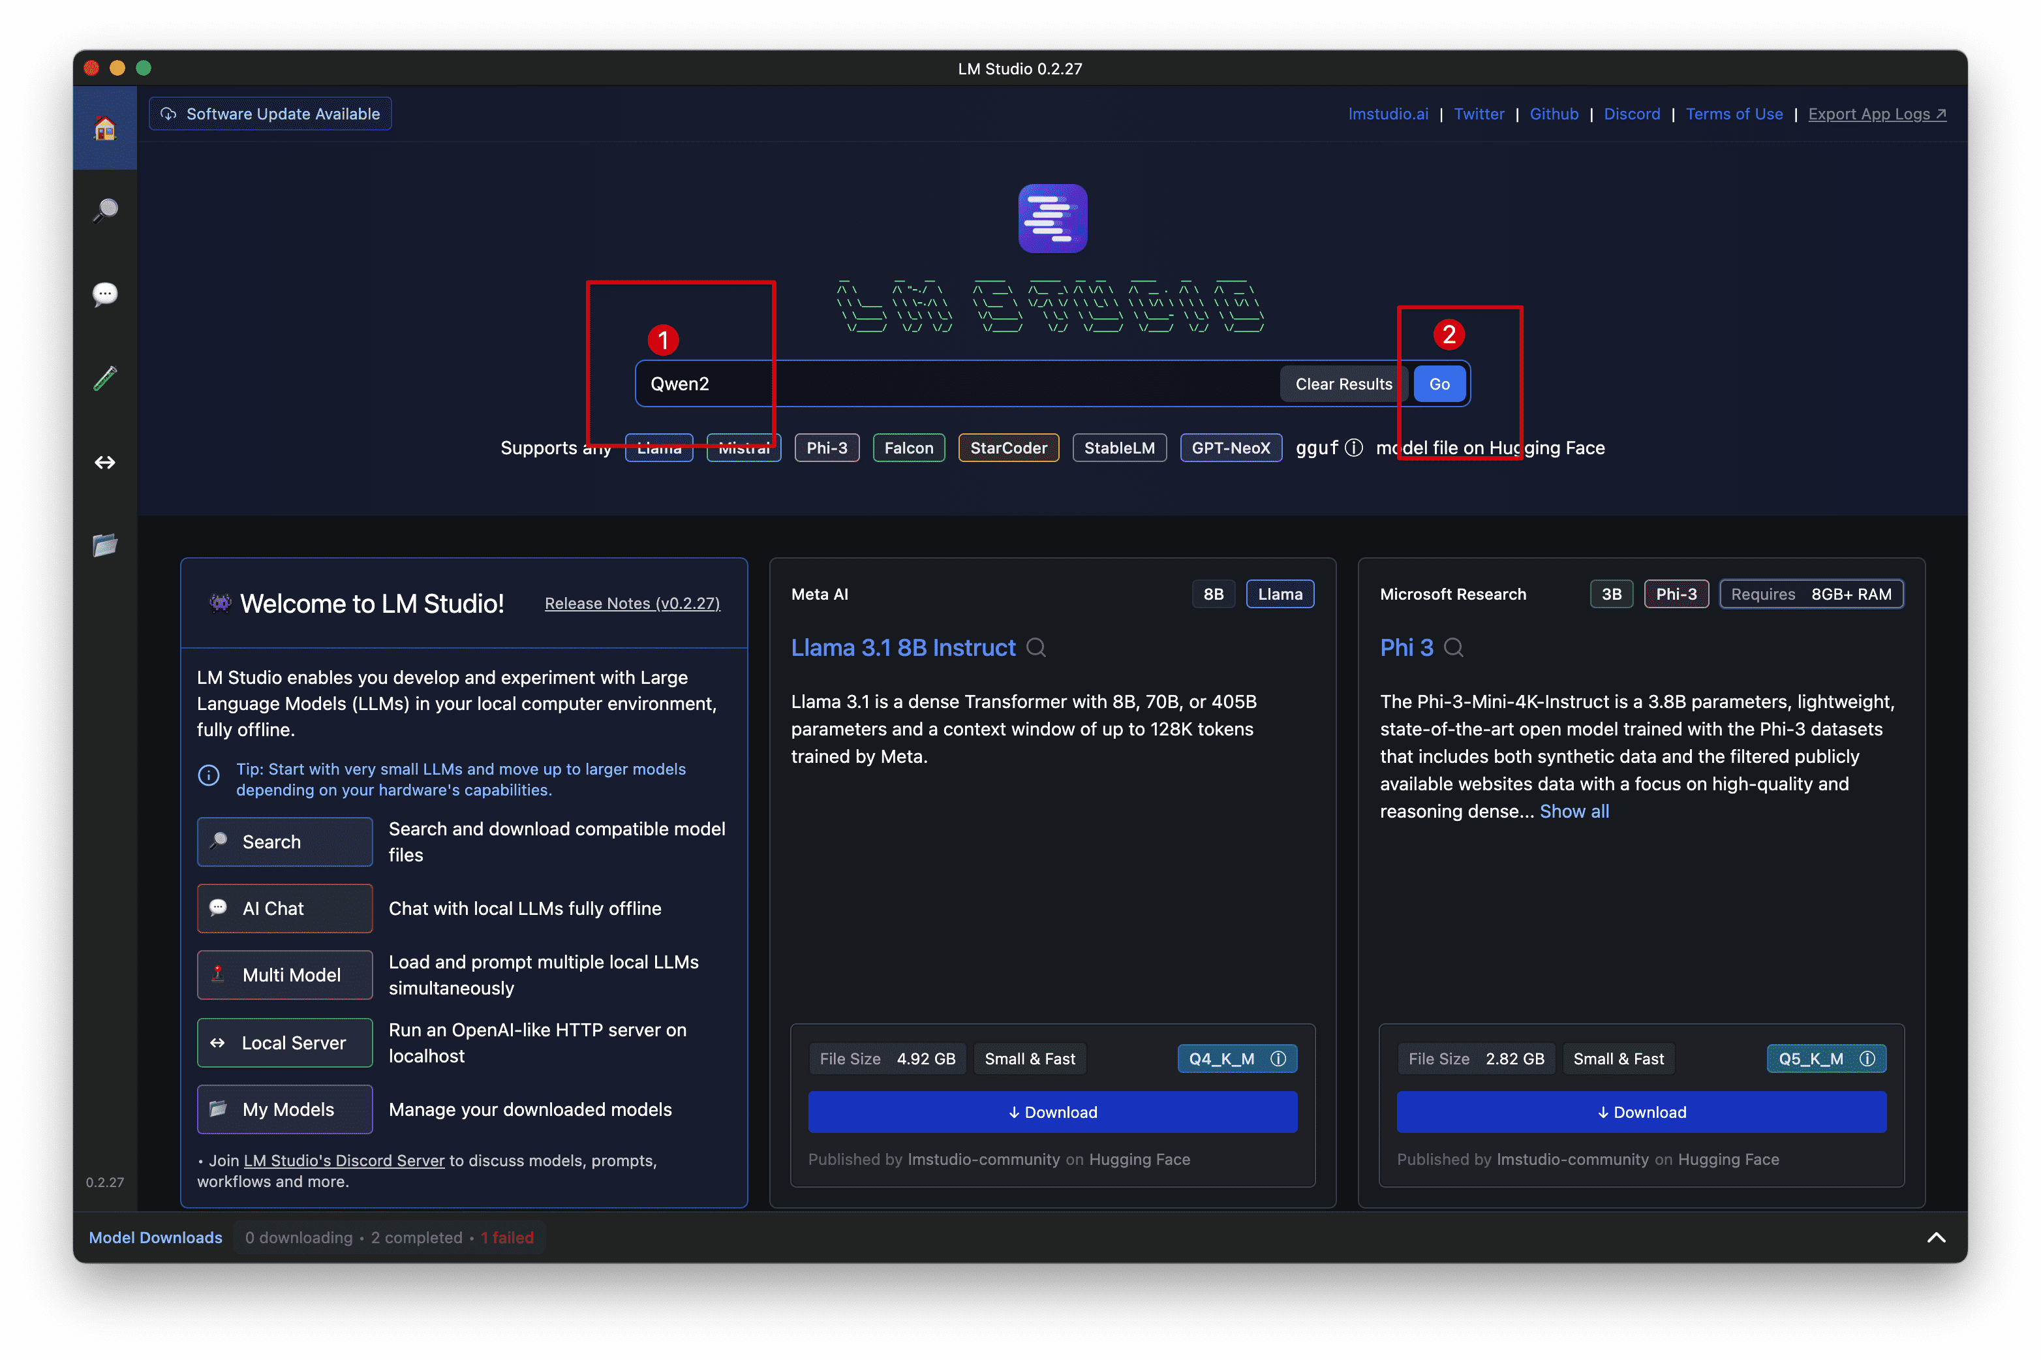Select the StarCoder architecture tag
This screenshot has height=1360, width=2041.
click(1007, 448)
